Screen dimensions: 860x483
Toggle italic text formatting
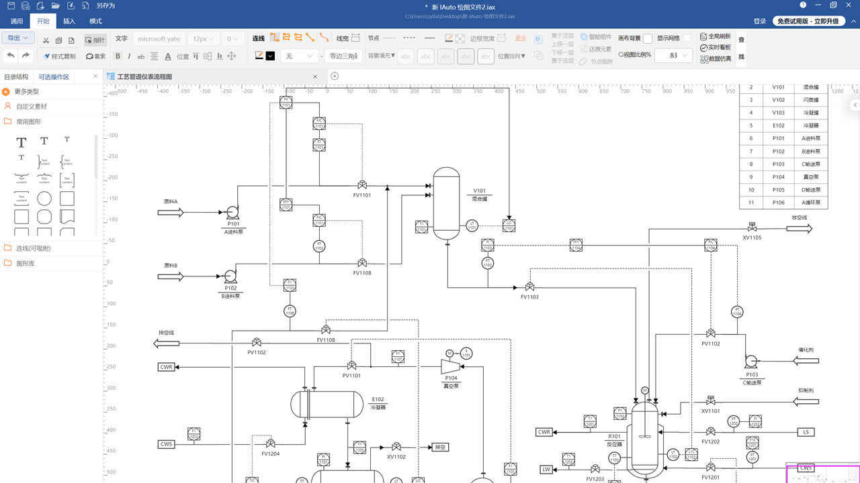click(x=129, y=56)
